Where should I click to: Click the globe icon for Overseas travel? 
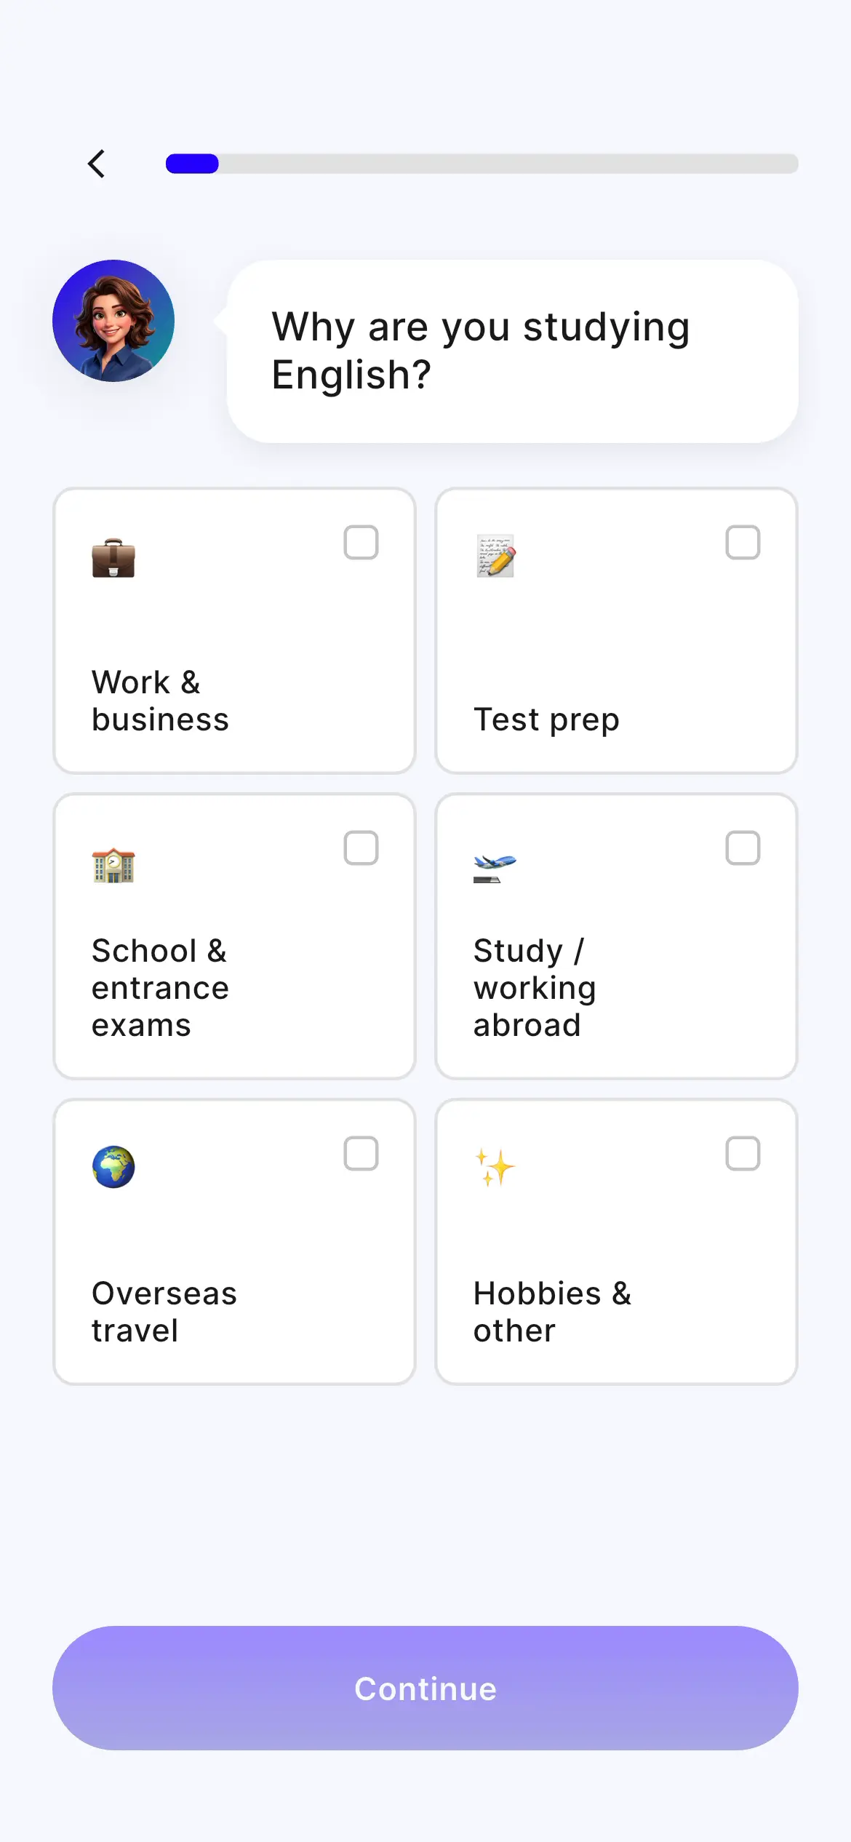113,1167
